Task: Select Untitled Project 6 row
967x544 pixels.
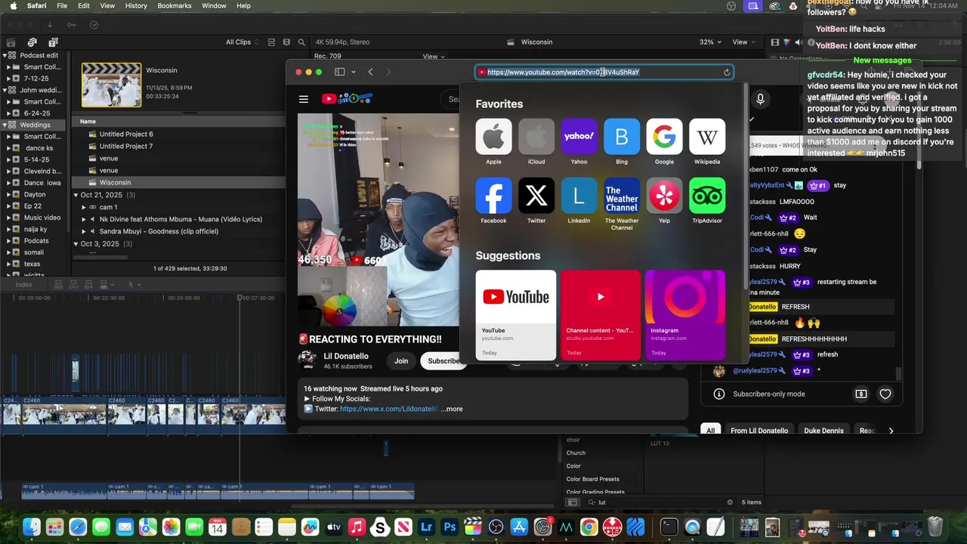Action: (x=178, y=134)
